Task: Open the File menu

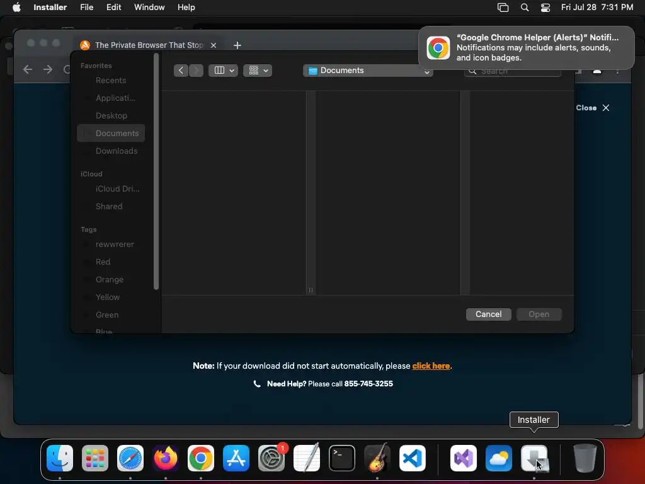Action: 87,8
